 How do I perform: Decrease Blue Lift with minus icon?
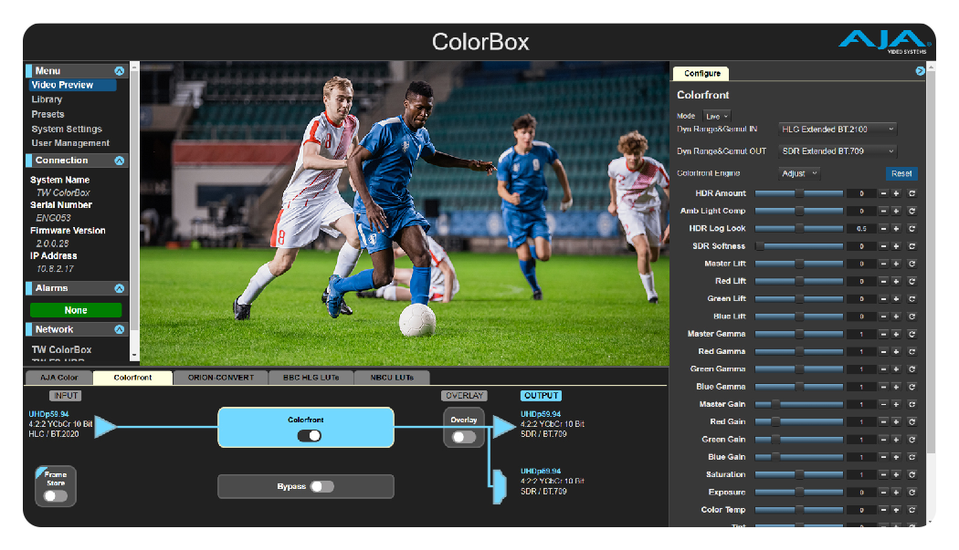tap(883, 317)
